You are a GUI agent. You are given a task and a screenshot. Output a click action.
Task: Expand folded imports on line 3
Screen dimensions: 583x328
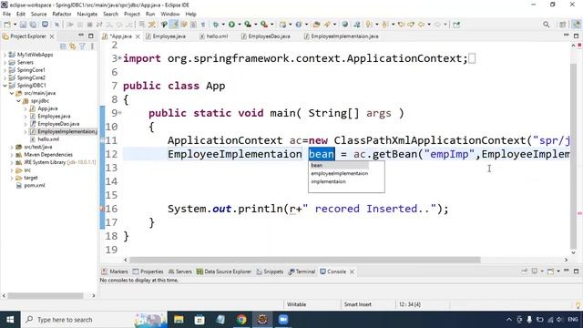119,58
